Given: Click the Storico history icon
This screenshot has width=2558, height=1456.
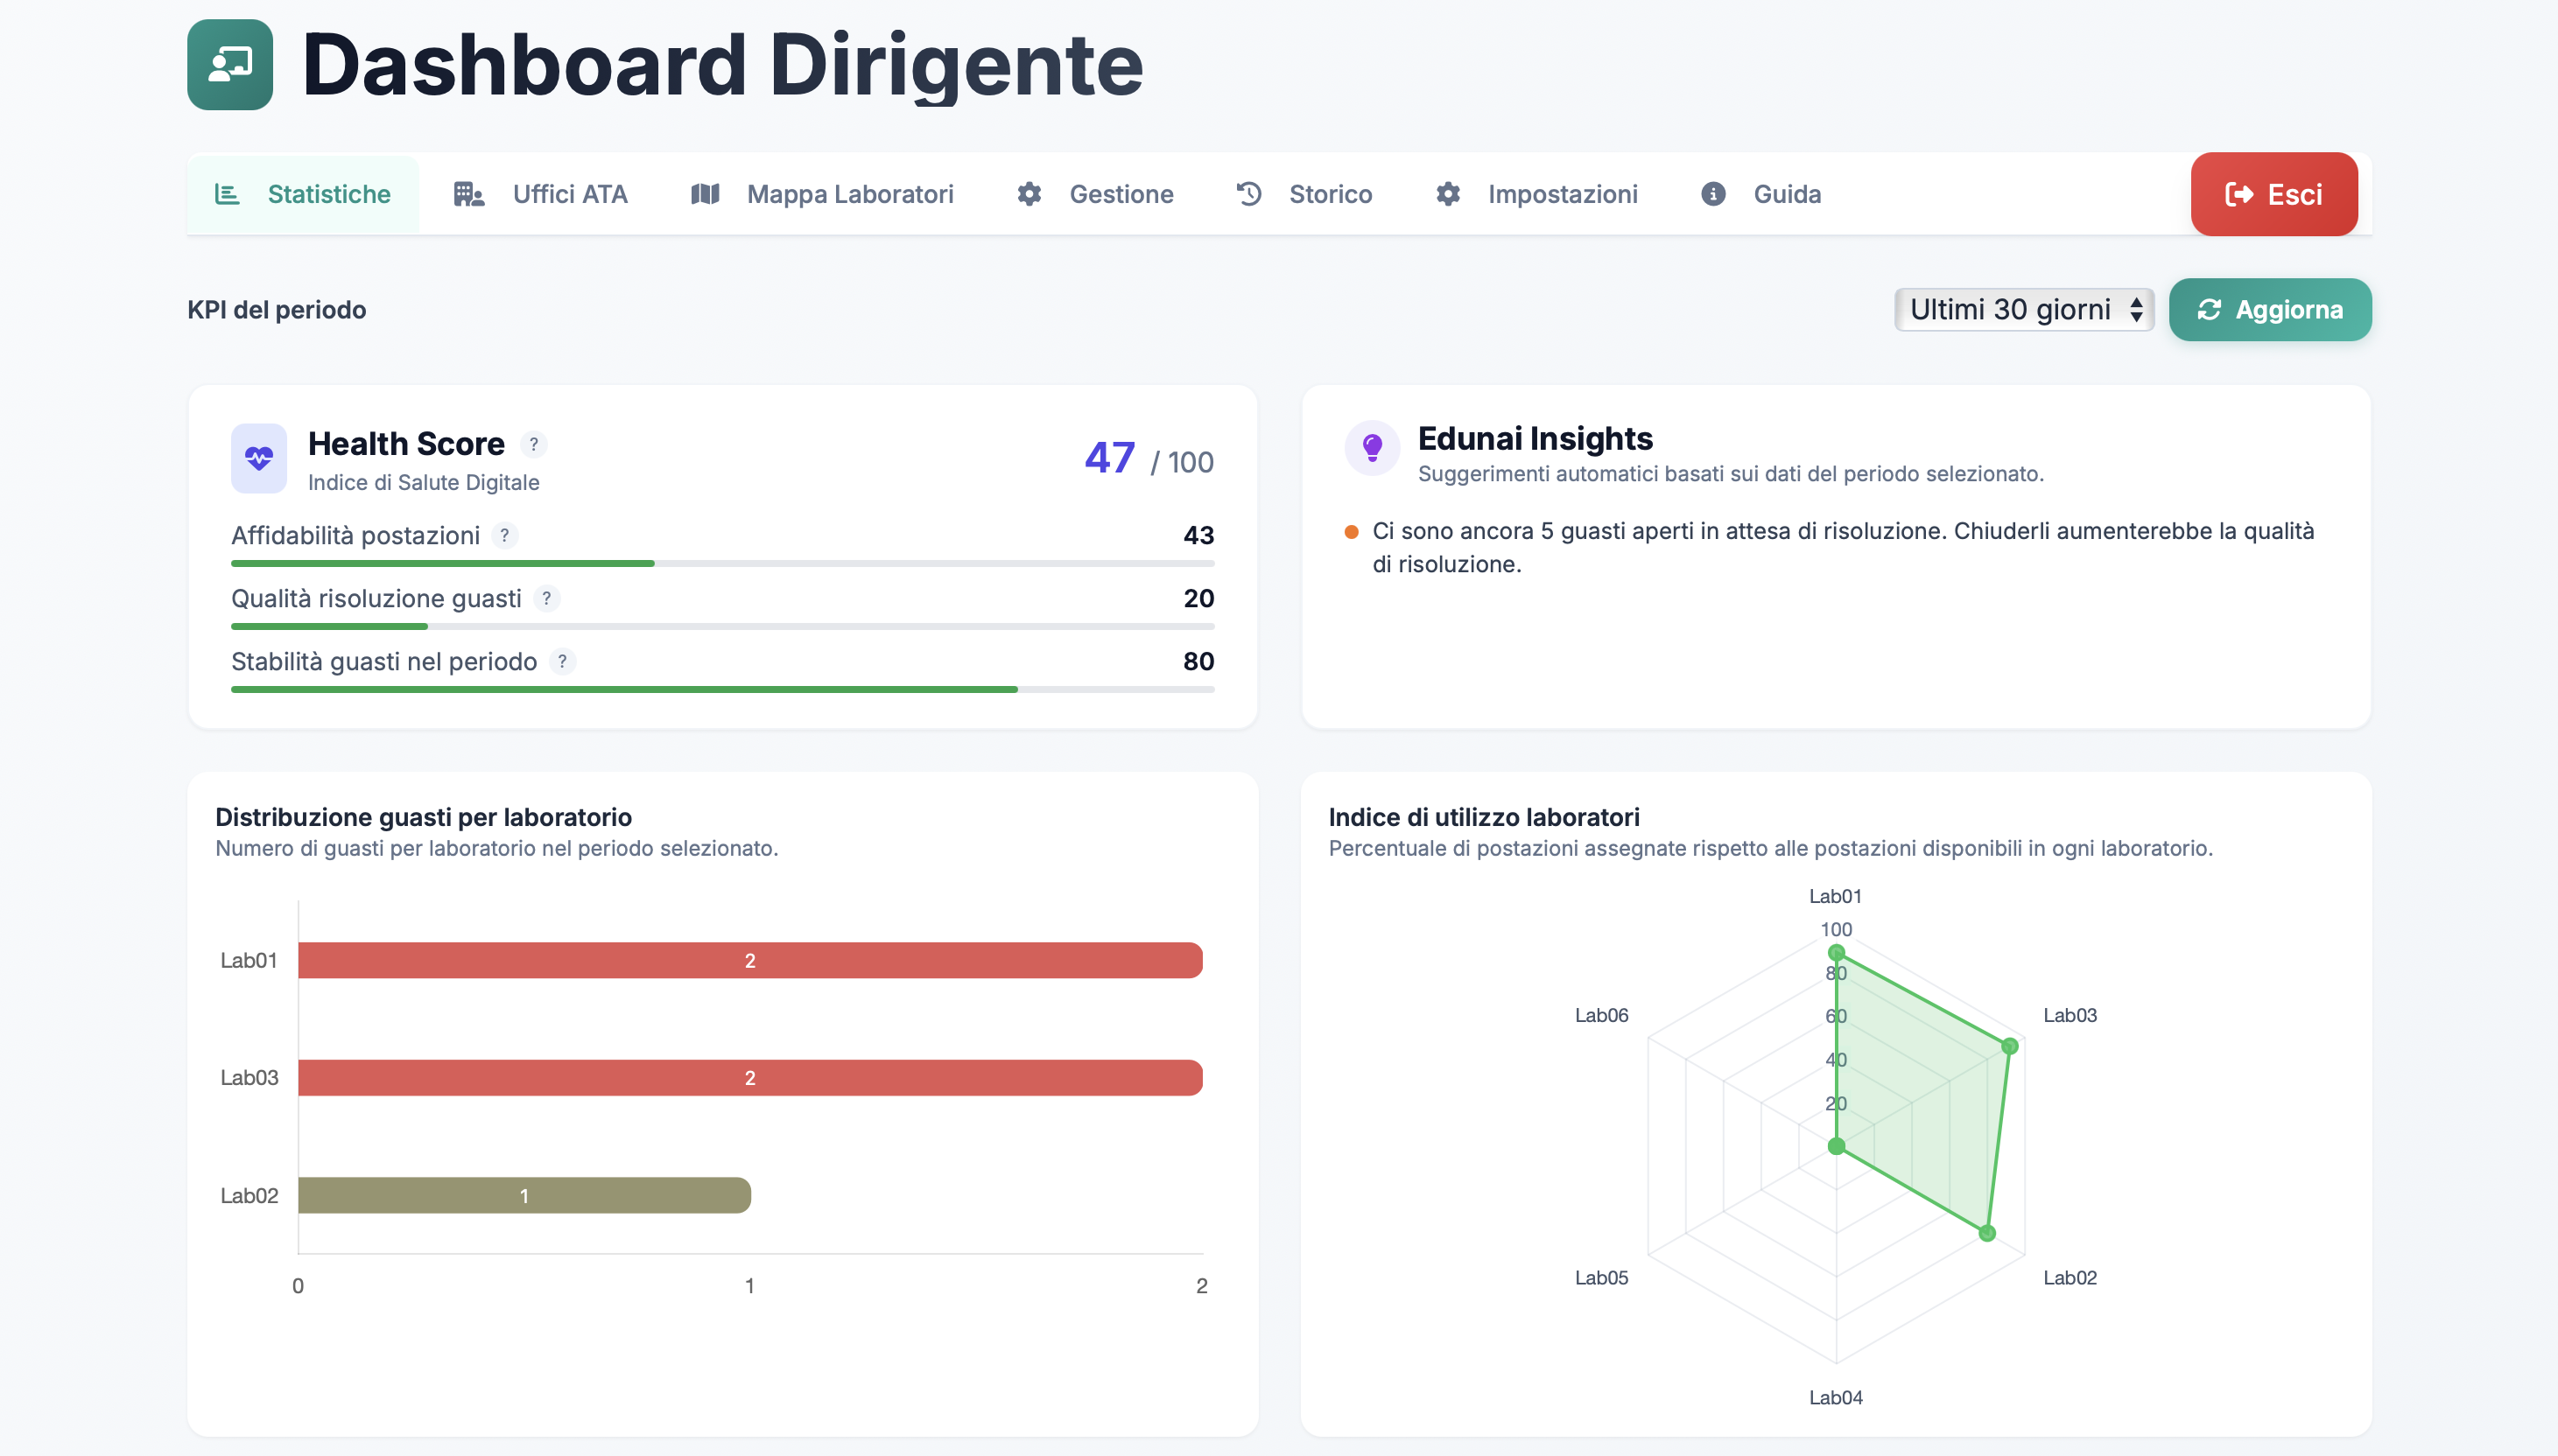Looking at the screenshot, I should (1247, 194).
